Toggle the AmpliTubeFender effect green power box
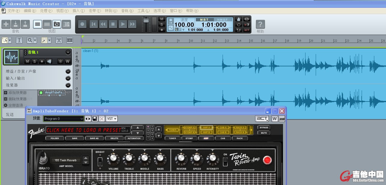Screen dimensions: 386x185 coord(41,92)
